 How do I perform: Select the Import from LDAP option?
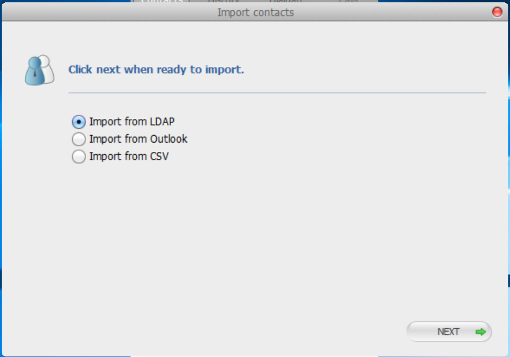(x=78, y=122)
